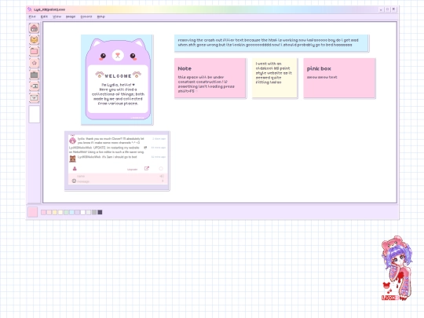
Task: Click the app logo icon in the title bar
Action: (x=30, y=9)
